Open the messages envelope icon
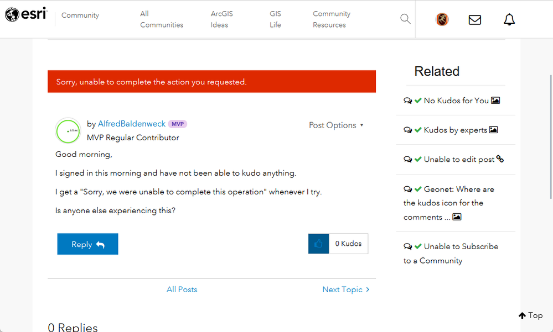The height and width of the screenshot is (332, 553). pos(475,20)
